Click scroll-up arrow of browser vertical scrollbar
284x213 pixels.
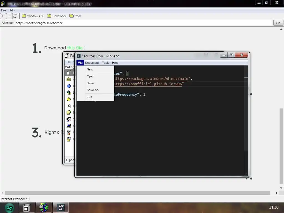(281, 29)
